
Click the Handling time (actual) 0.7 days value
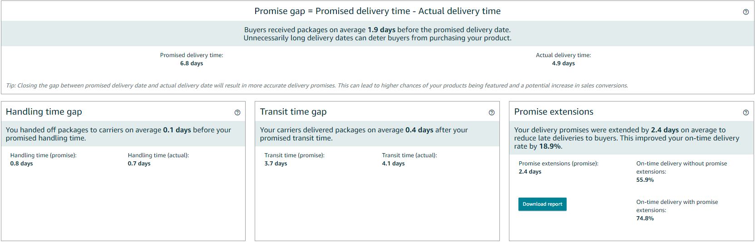139,164
